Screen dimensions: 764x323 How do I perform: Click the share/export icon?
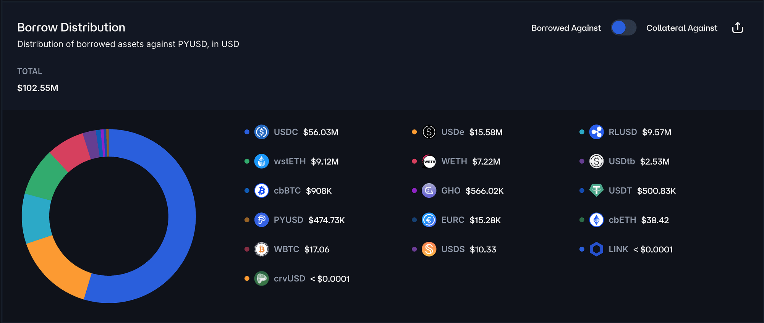click(x=737, y=28)
